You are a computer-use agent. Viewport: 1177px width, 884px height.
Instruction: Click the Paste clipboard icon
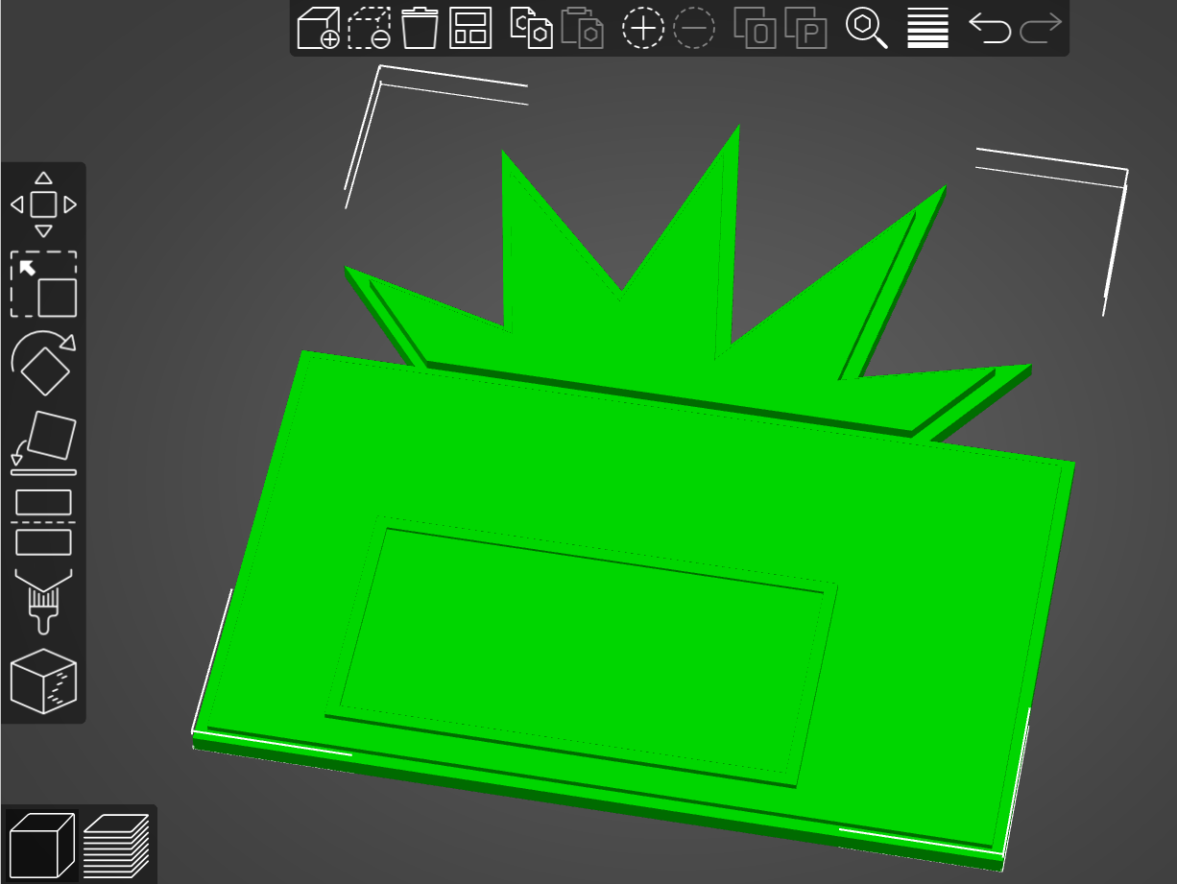click(583, 28)
